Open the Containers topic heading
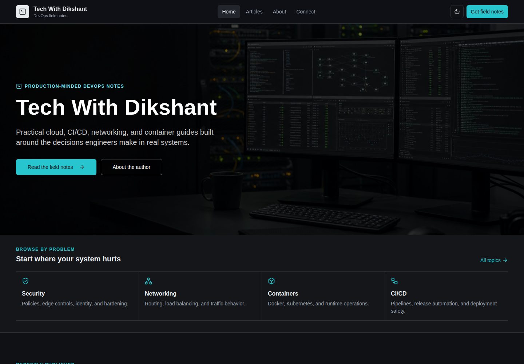 [283, 293]
